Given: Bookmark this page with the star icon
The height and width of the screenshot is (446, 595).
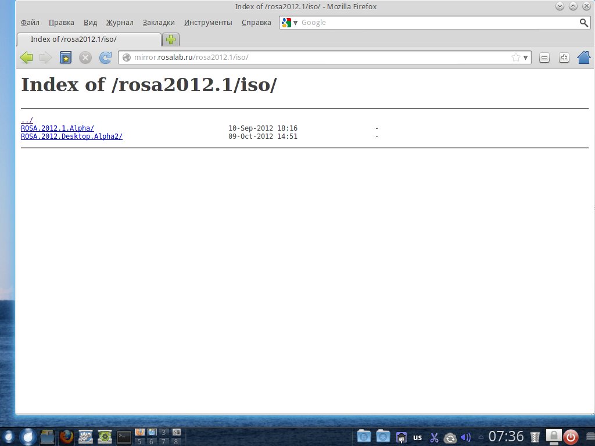Looking at the screenshot, I should pos(516,57).
